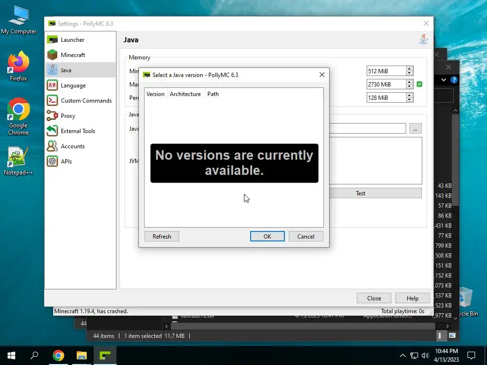Click the Java logo icon in settings header
This screenshot has width=487, height=365.
[424, 39]
